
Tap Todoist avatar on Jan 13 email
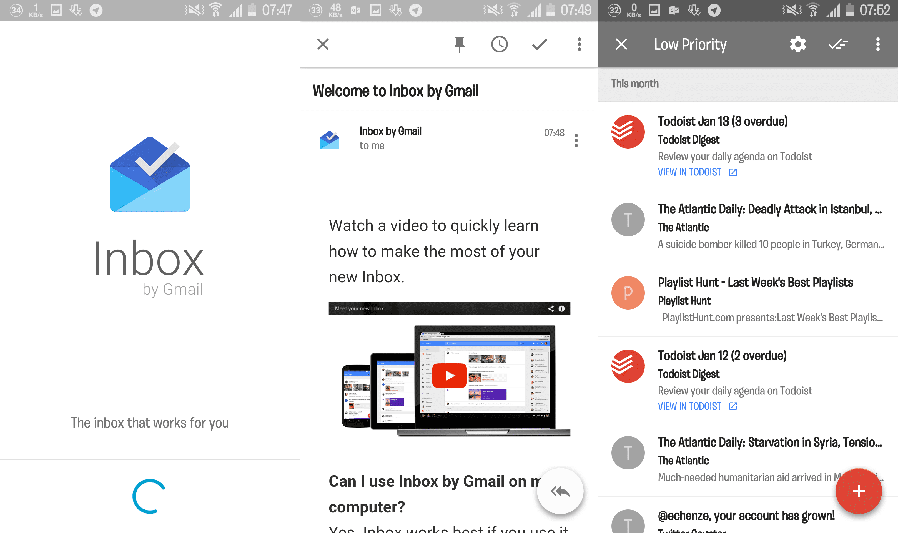pos(628,132)
